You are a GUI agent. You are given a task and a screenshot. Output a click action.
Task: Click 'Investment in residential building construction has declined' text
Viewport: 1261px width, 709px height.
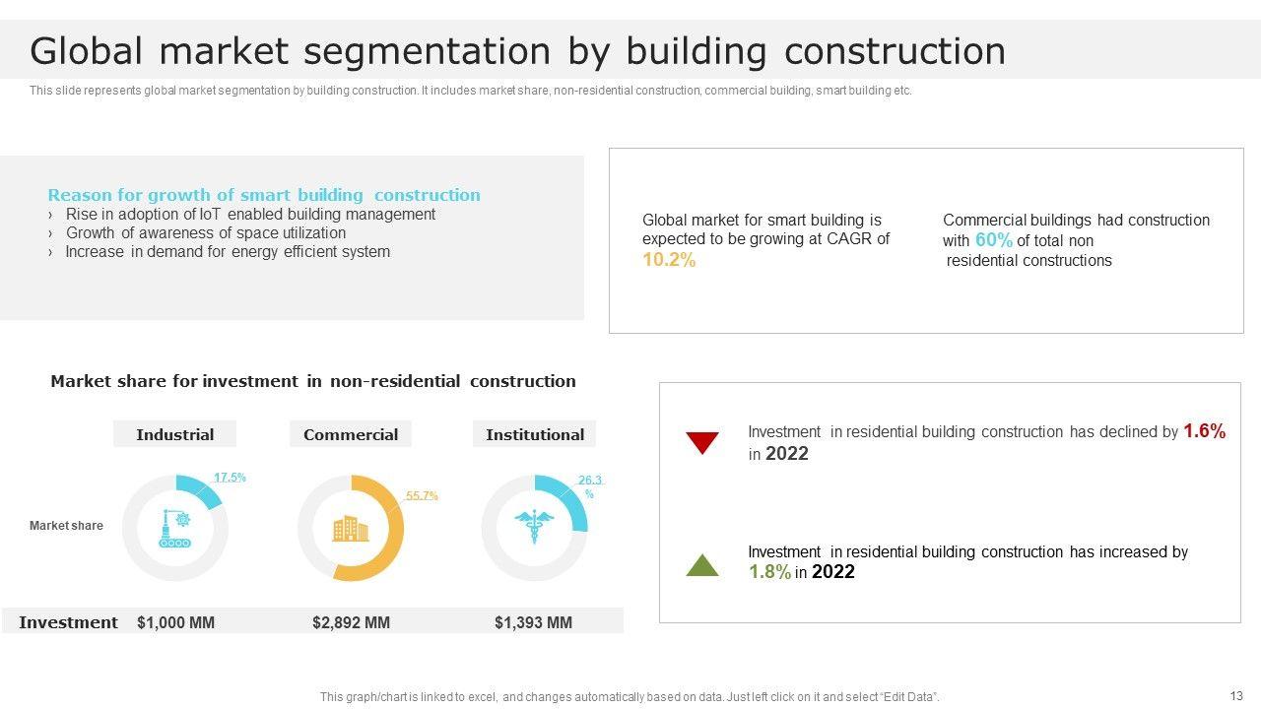pos(987,442)
